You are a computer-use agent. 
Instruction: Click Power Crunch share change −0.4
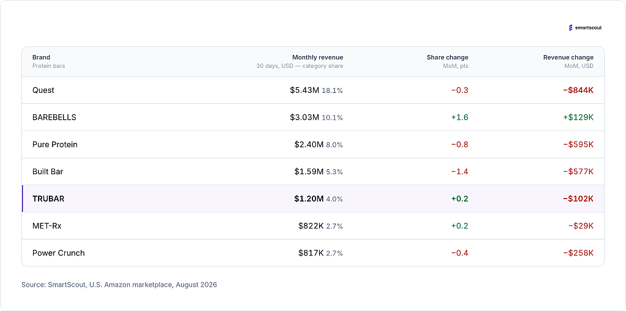point(460,253)
